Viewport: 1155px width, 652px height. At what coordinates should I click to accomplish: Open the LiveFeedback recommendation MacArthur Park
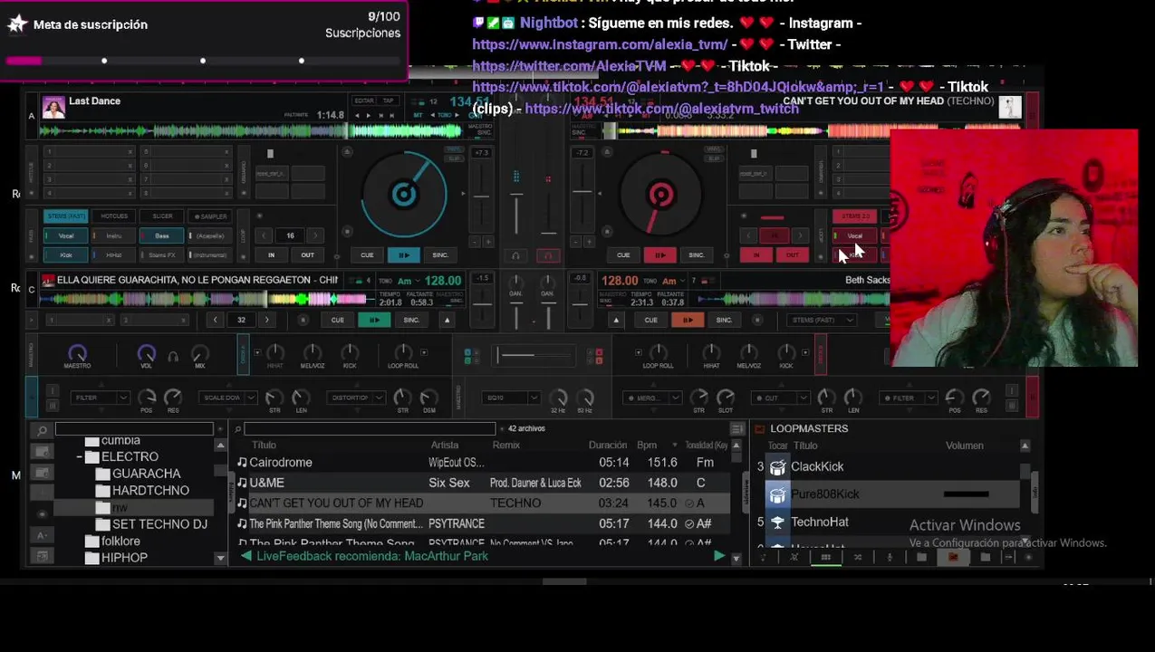click(x=372, y=556)
